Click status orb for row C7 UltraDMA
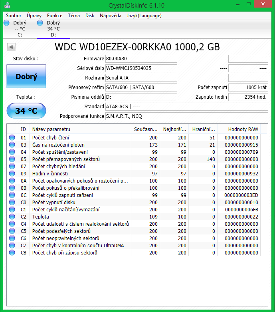 pos(12,245)
